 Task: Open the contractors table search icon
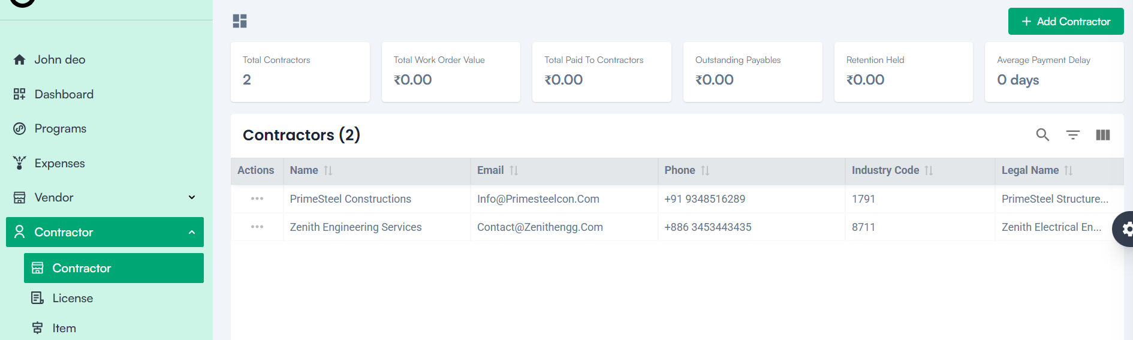tap(1042, 135)
